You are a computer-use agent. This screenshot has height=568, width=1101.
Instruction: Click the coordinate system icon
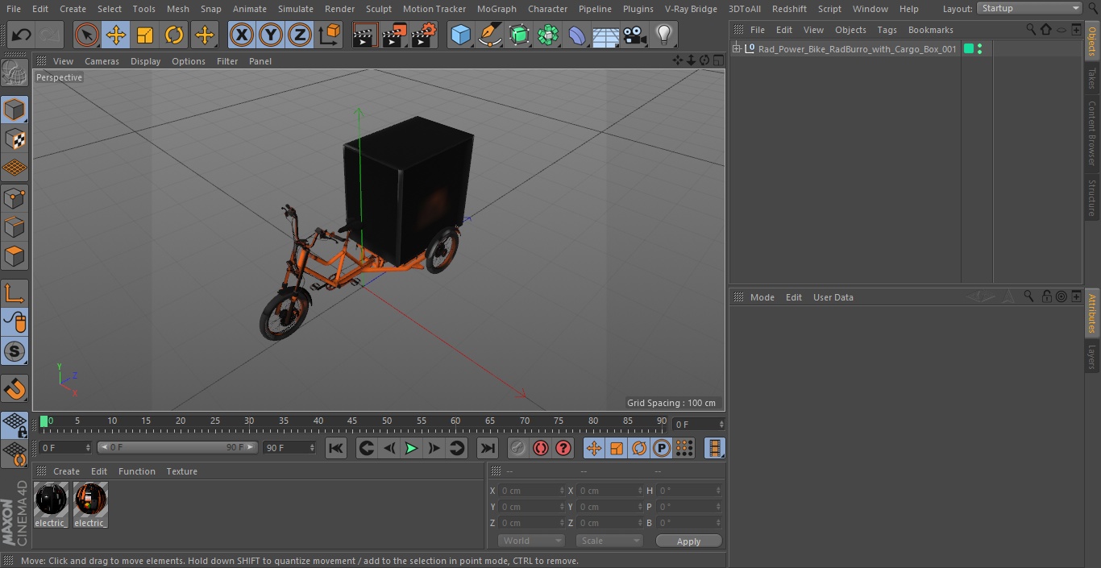[330, 35]
